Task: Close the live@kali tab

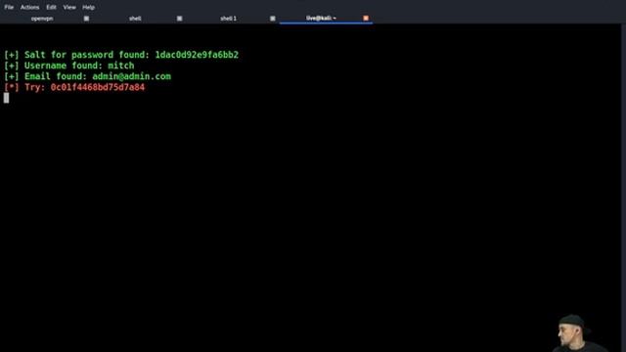Action: [x=366, y=19]
